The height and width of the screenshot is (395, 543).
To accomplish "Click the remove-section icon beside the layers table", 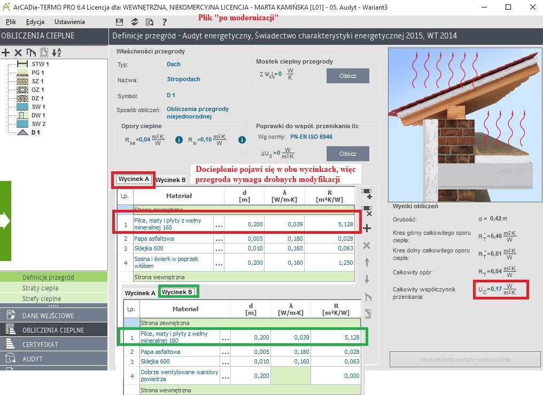I will pos(367,211).
